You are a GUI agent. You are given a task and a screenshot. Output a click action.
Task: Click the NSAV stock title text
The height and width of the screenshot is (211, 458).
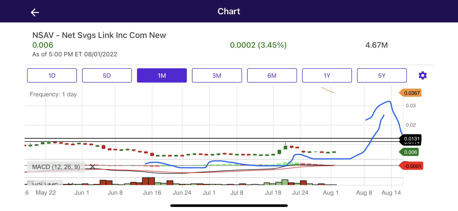coord(99,35)
